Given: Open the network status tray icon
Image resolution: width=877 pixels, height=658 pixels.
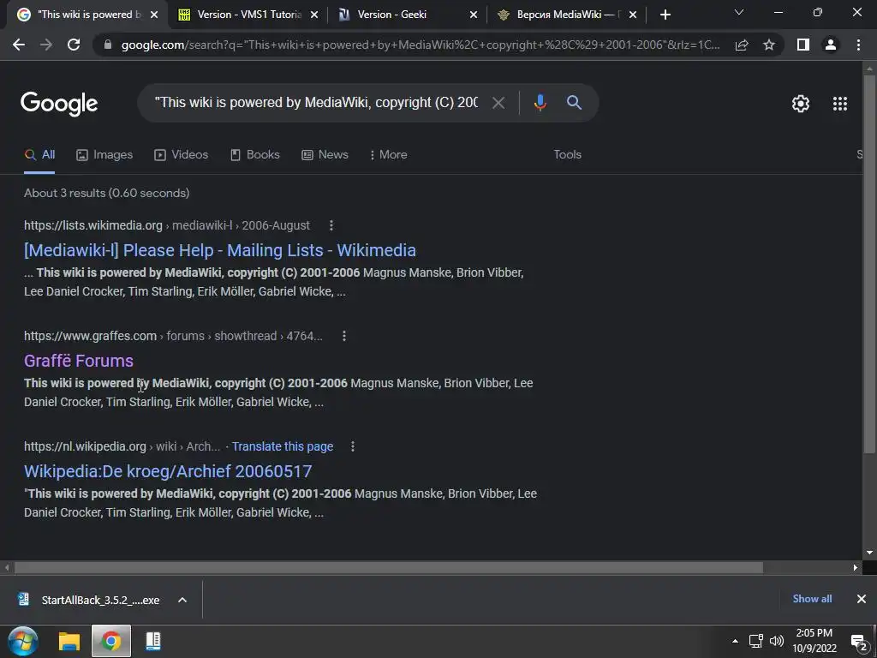Looking at the screenshot, I should coord(756,641).
